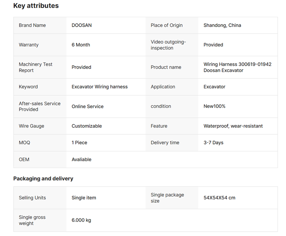This screenshot has height=236, width=286.
Task: Select the Excavator Wiring harness keyword value
Action: (x=99, y=87)
